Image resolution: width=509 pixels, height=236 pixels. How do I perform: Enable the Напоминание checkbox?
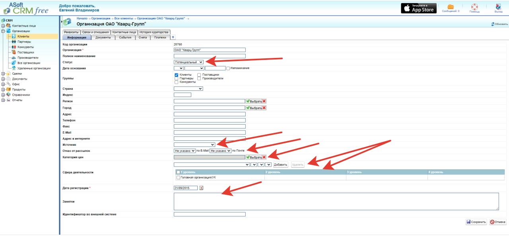(x=228, y=68)
